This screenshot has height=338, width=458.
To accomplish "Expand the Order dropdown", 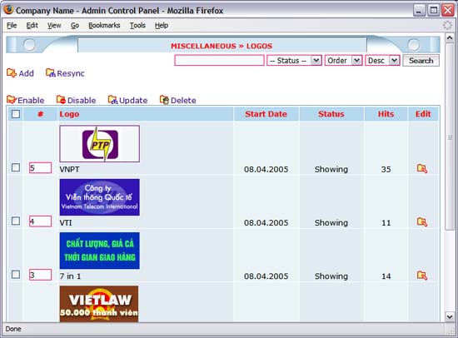I will coord(343,61).
